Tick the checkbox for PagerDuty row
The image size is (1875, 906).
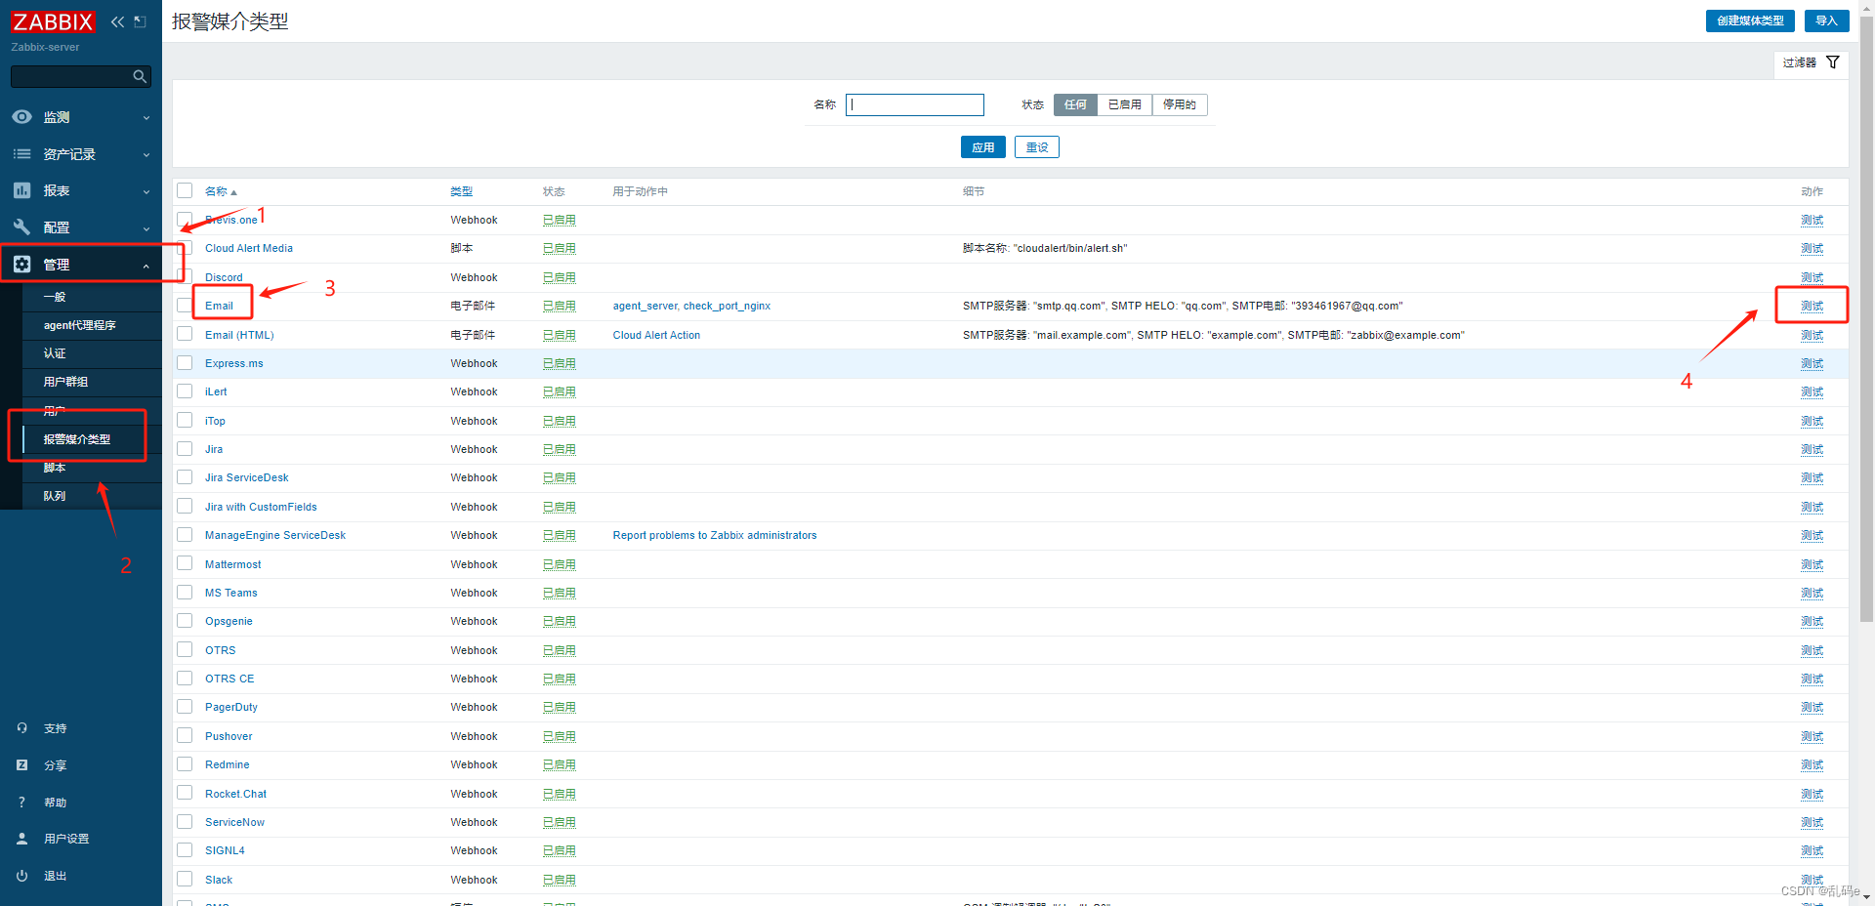tap(185, 707)
